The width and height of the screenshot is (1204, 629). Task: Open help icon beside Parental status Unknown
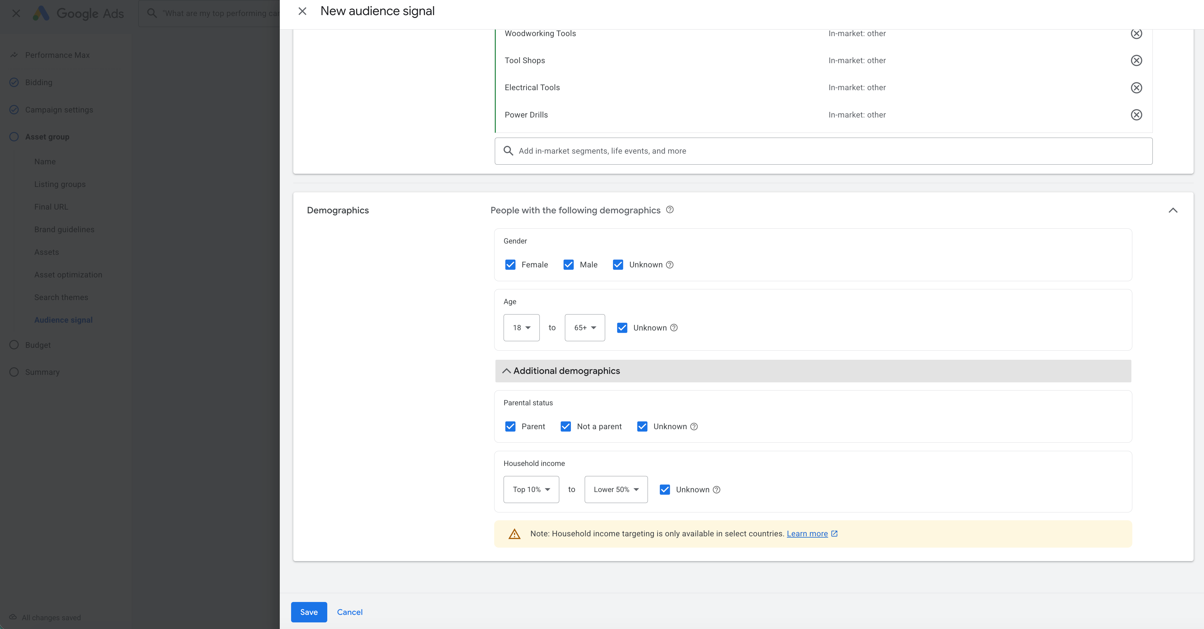694,426
